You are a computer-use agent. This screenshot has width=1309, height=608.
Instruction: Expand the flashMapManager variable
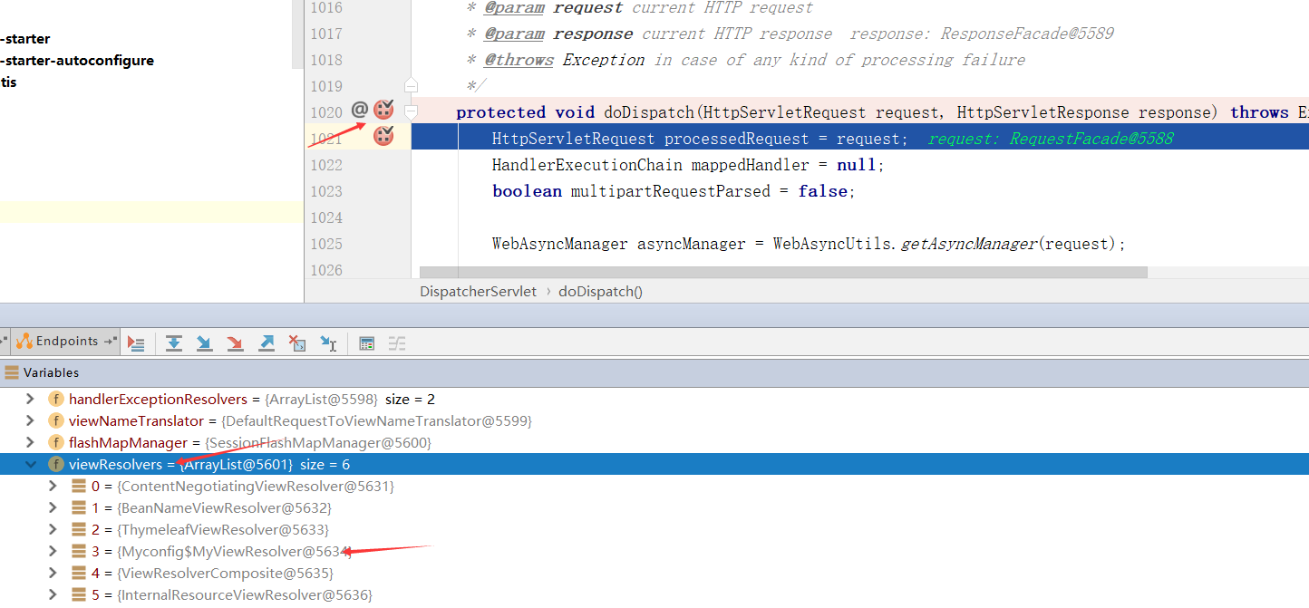[30, 443]
